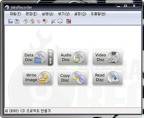Close the InfraRecorder window
The height and width of the screenshot is (118, 144).
coord(134,6)
